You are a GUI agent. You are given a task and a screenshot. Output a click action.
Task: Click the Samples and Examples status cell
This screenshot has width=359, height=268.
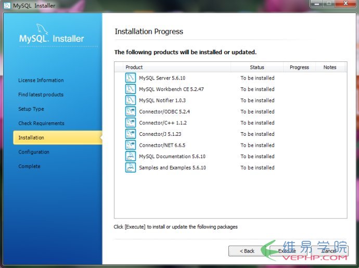point(258,168)
